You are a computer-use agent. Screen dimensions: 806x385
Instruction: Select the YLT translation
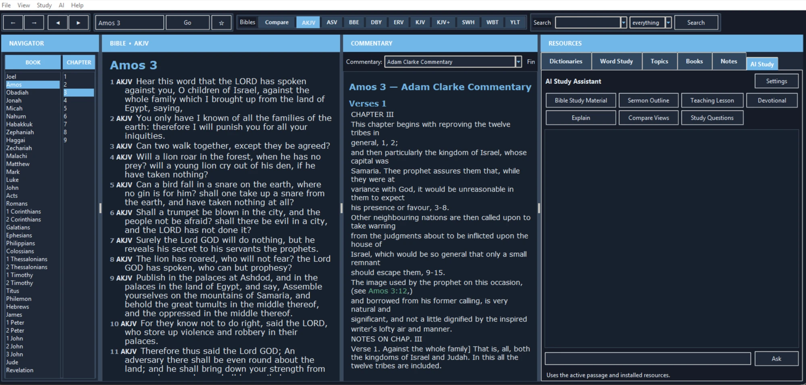[515, 22]
